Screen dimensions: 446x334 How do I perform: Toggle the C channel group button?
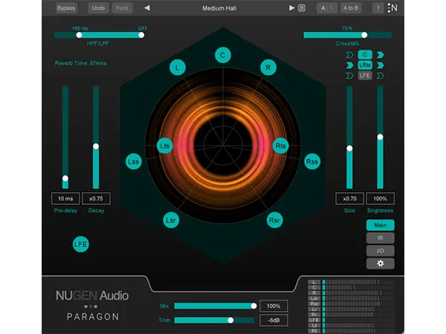[365, 55]
